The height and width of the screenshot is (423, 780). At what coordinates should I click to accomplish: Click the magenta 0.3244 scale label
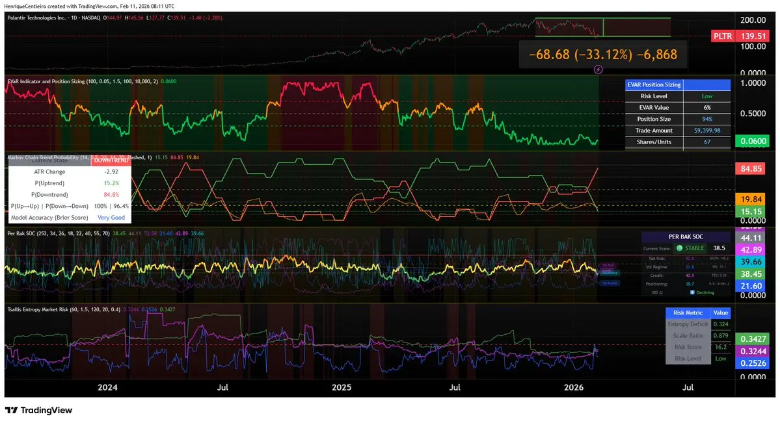coord(753,351)
